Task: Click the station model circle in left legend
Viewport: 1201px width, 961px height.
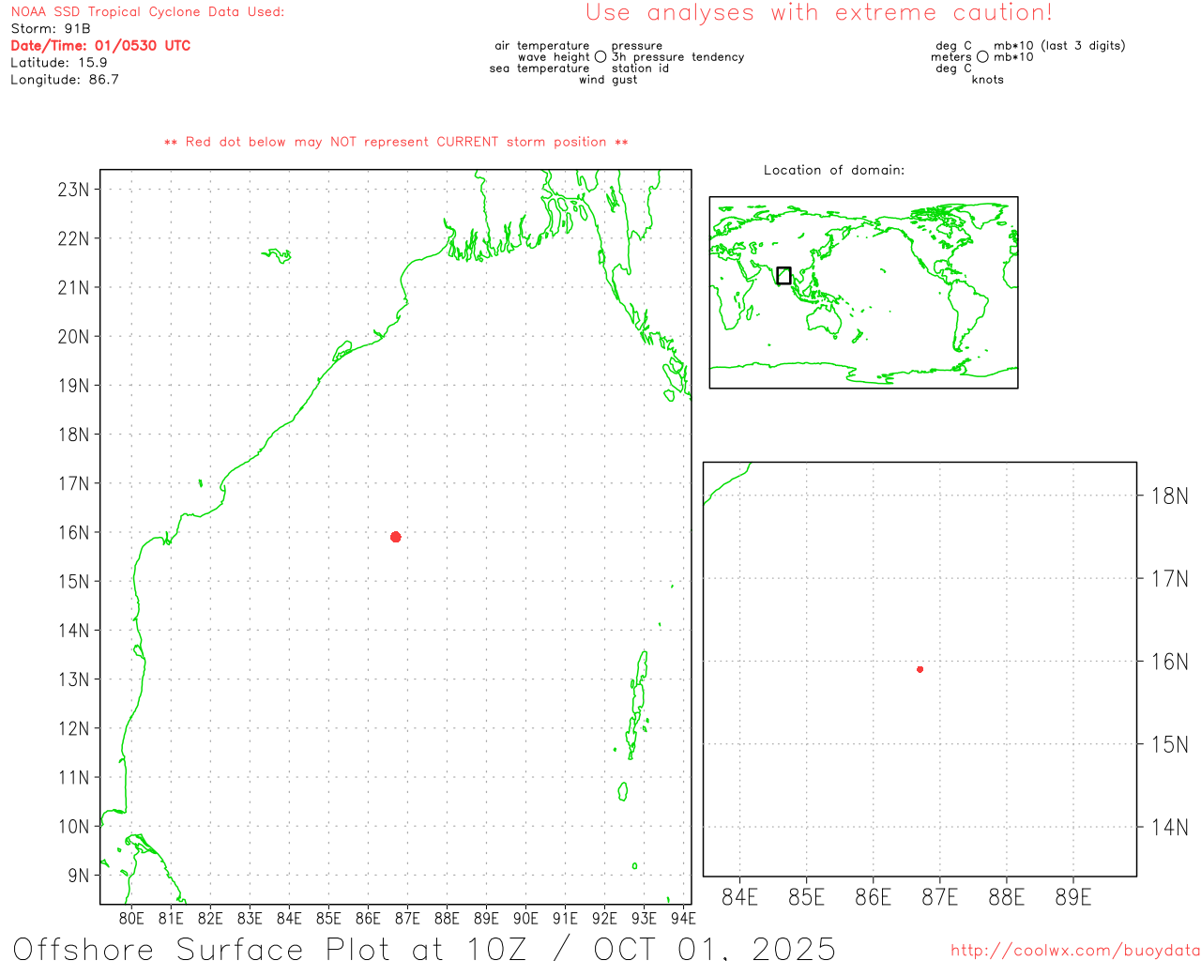Action: (600, 57)
